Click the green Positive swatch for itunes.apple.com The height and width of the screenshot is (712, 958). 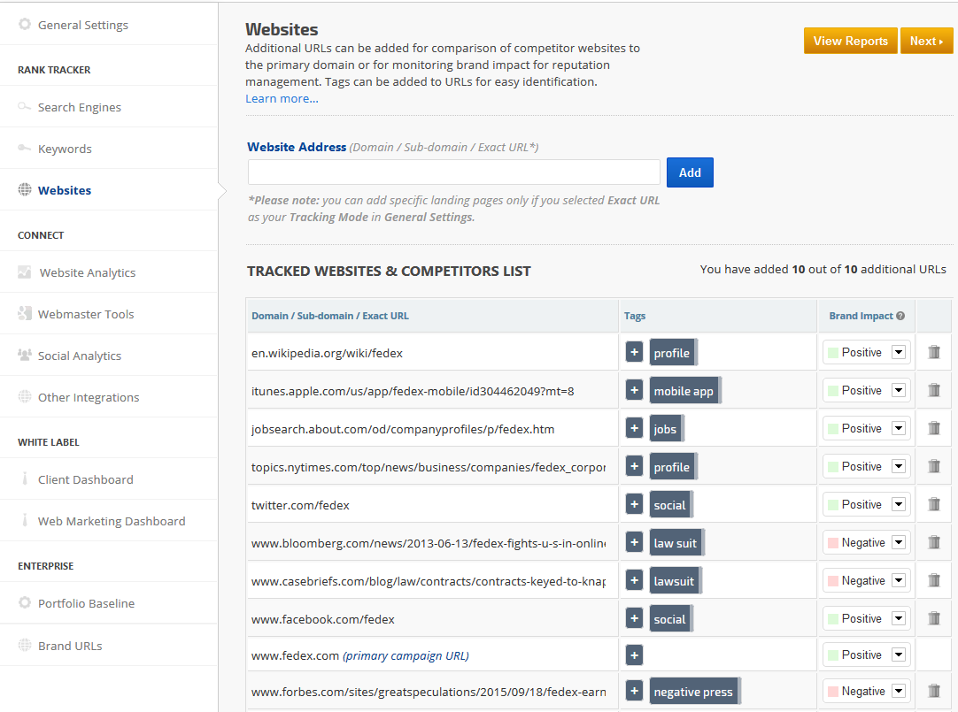tap(832, 391)
